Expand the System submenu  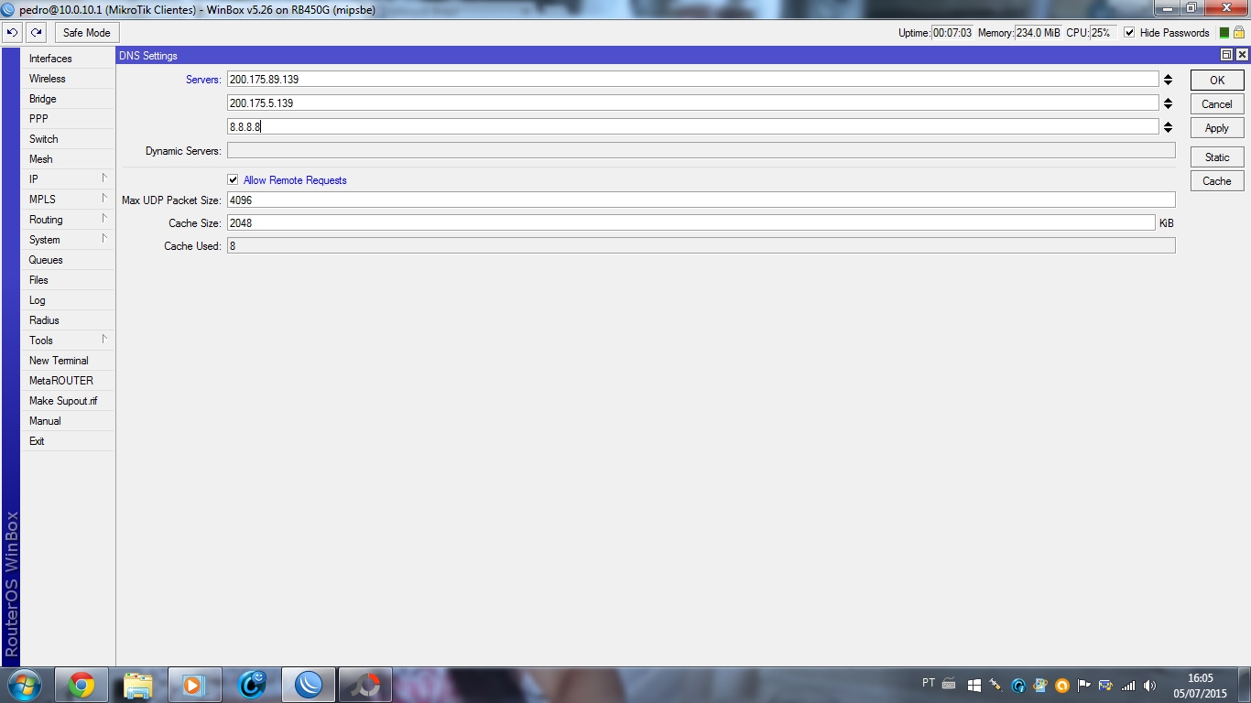pyautogui.click(x=69, y=240)
